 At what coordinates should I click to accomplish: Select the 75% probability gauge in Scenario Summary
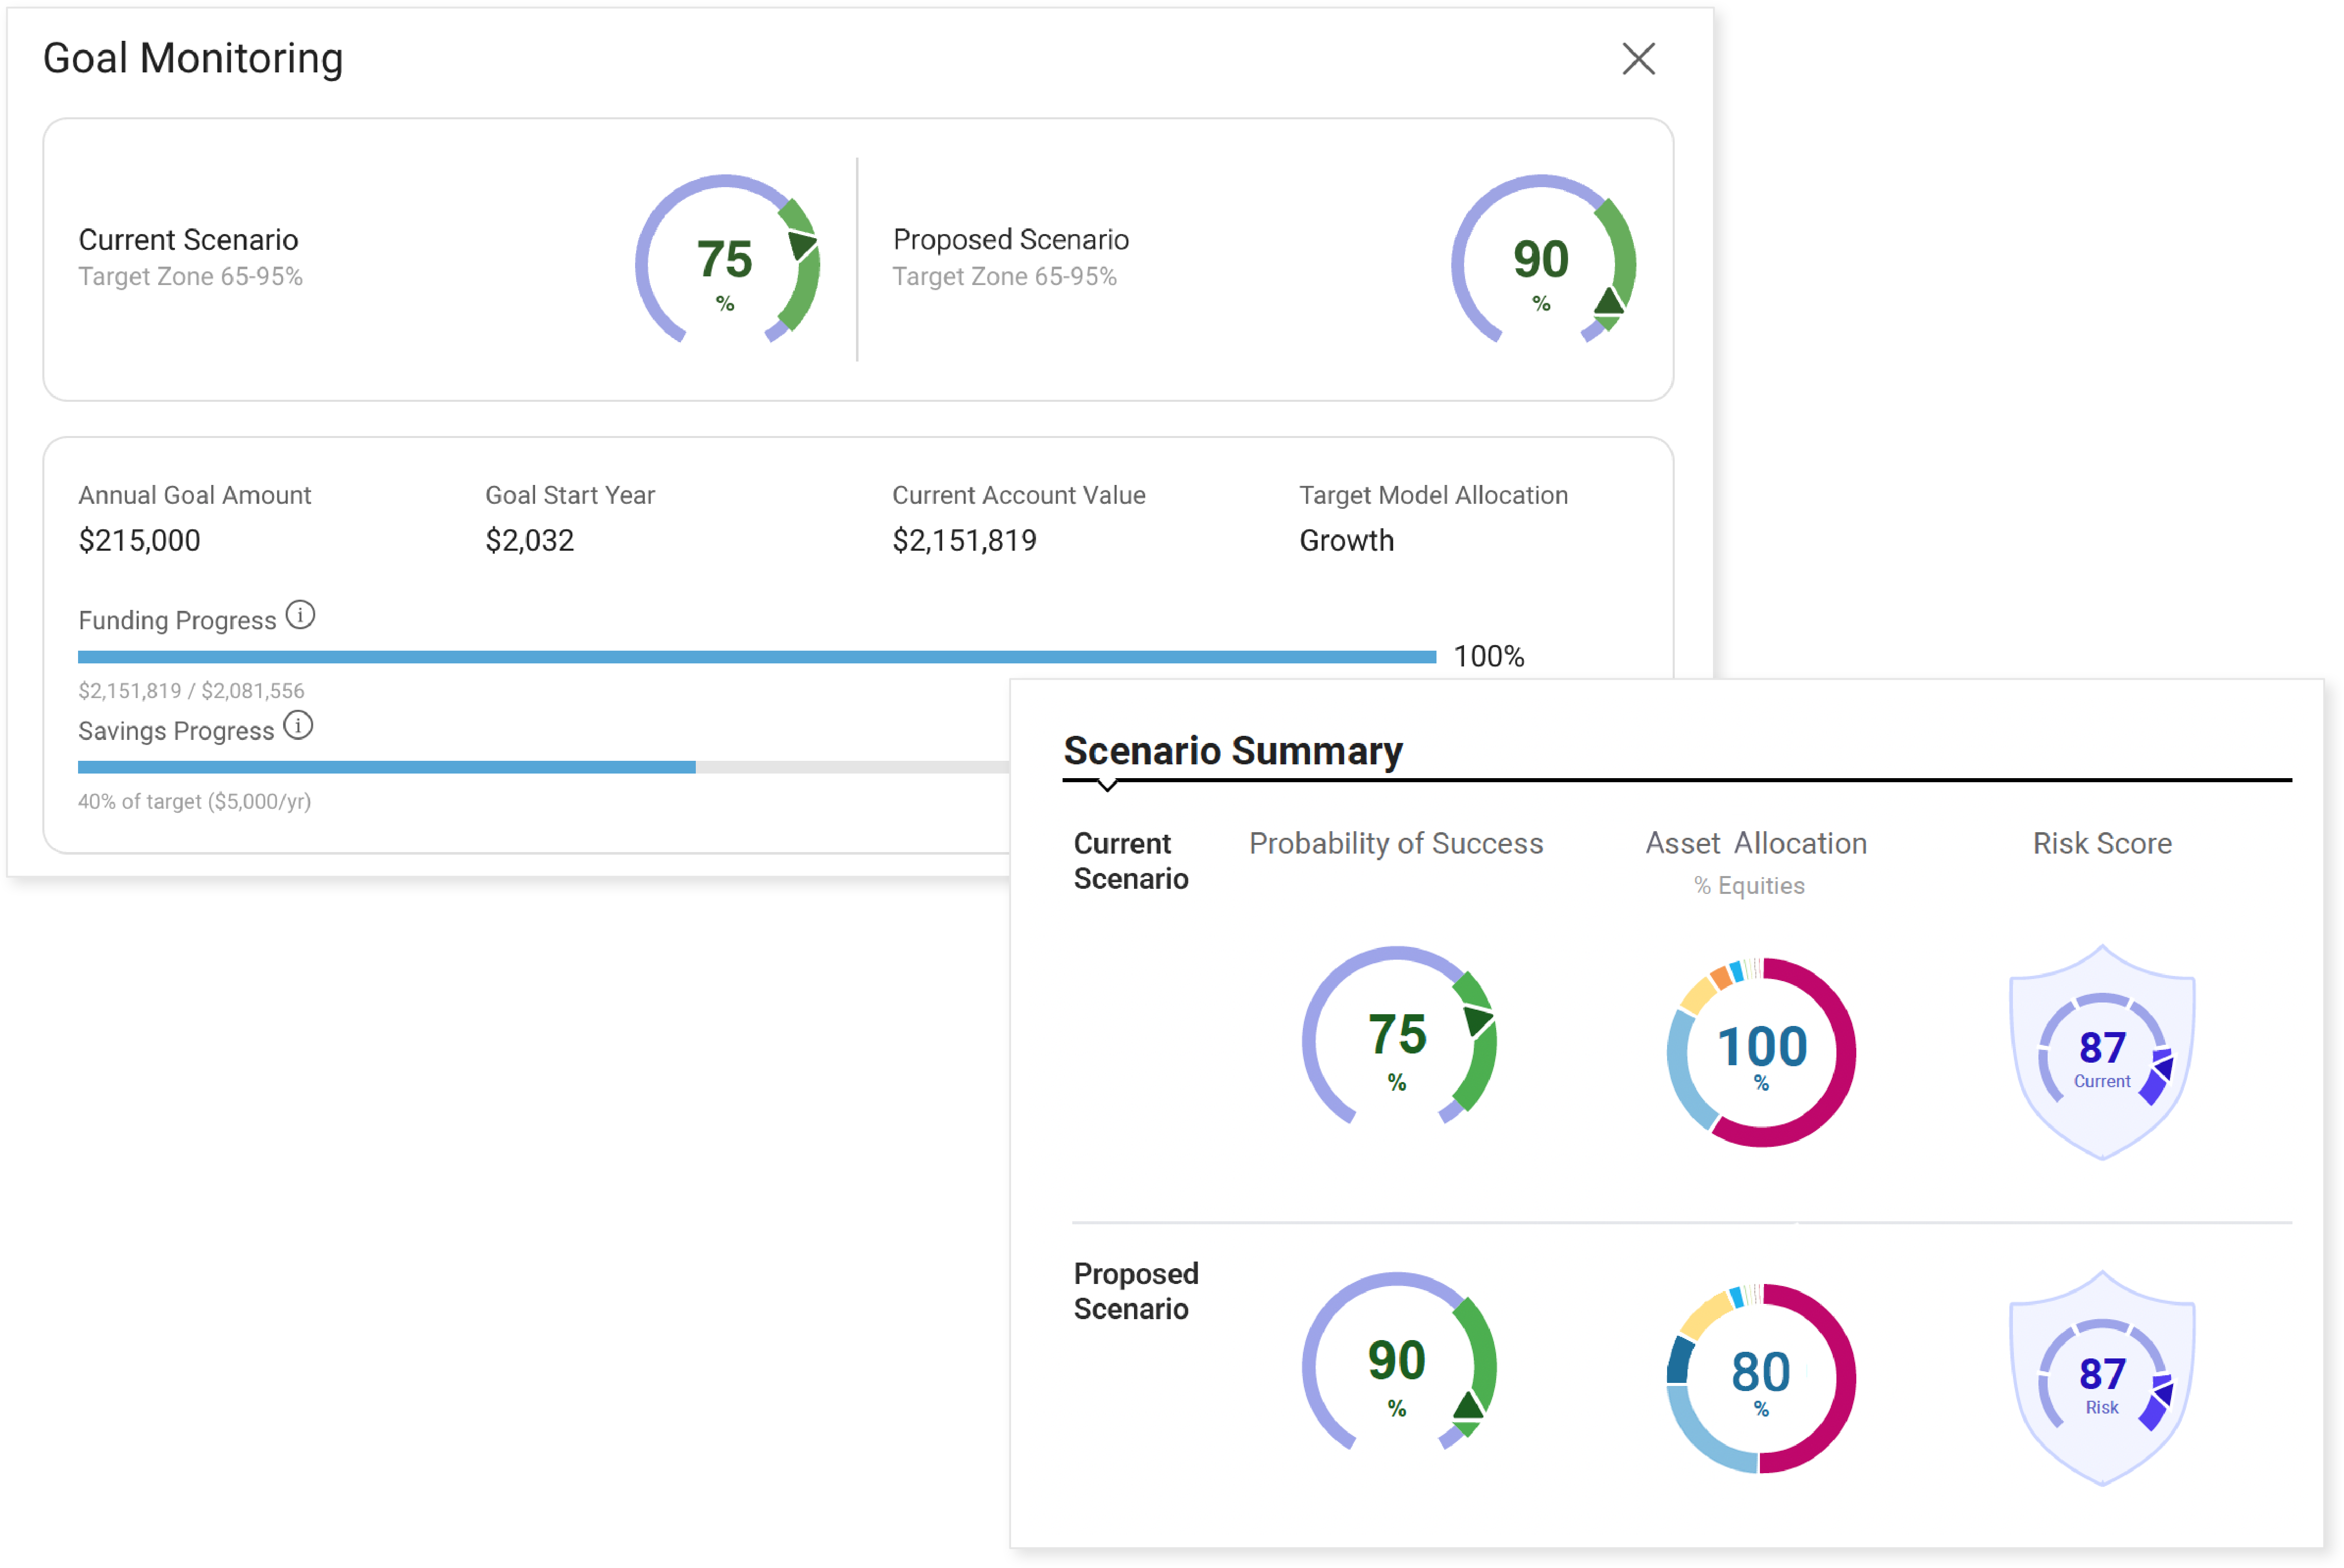[1399, 1036]
